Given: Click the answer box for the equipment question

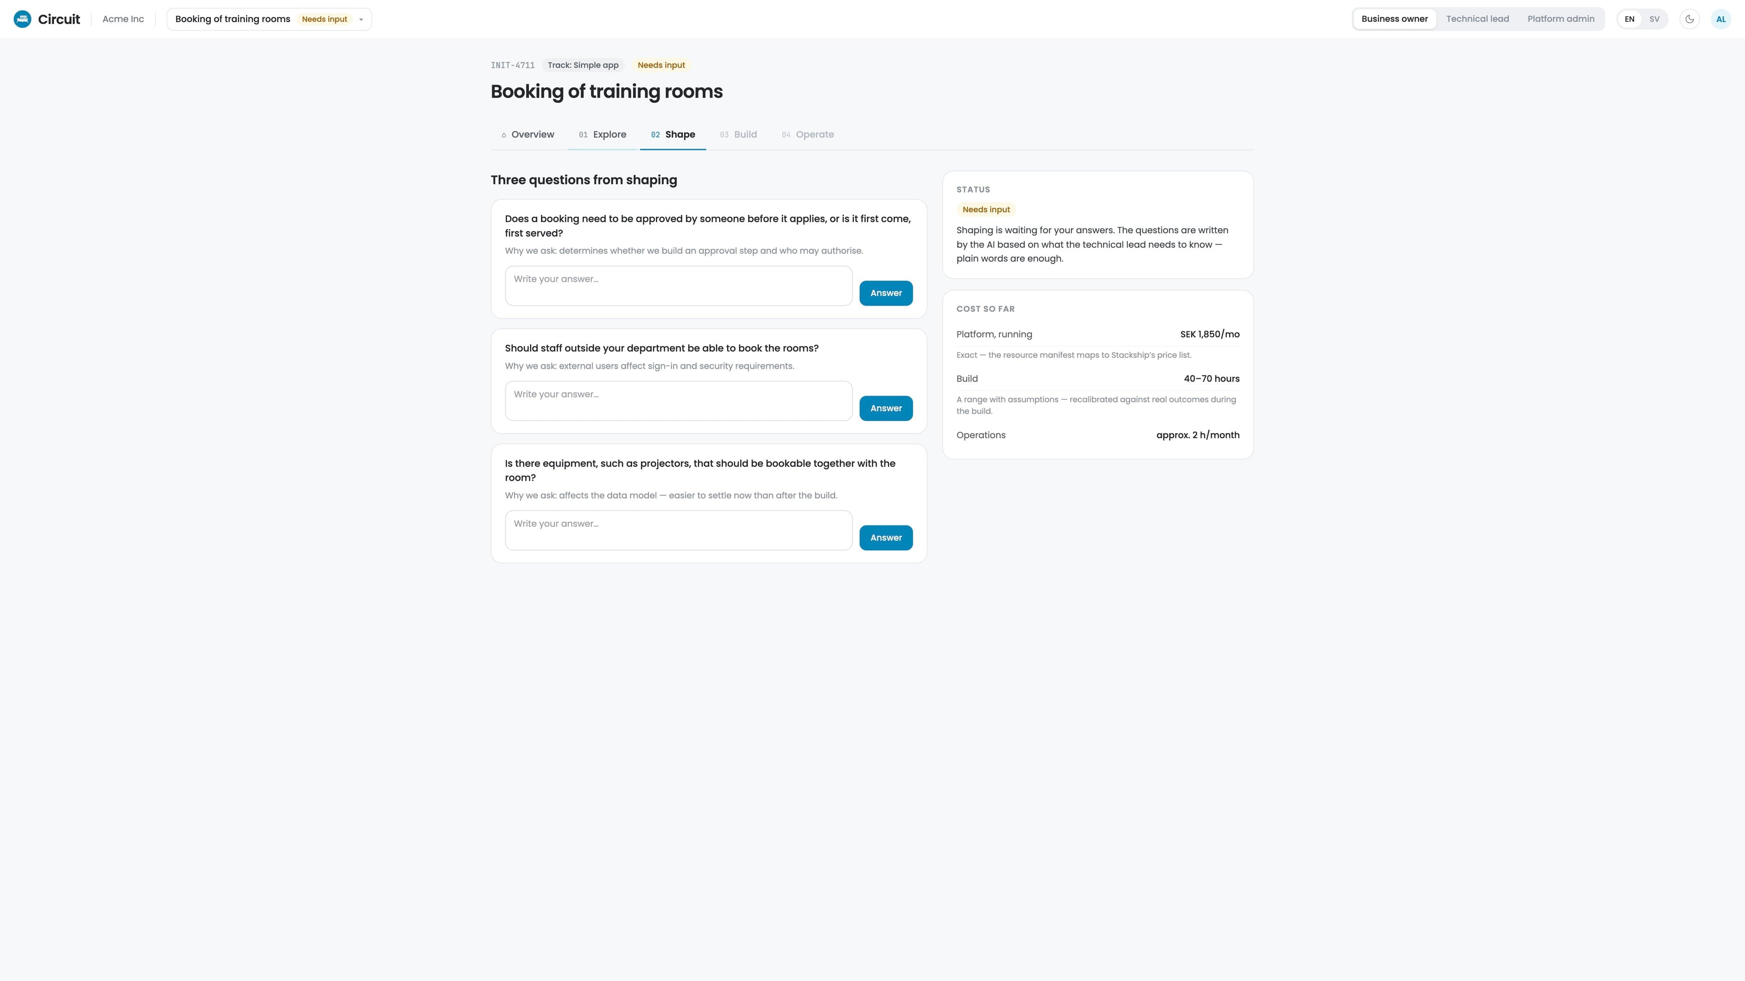Looking at the screenshot, I should 678,530.
